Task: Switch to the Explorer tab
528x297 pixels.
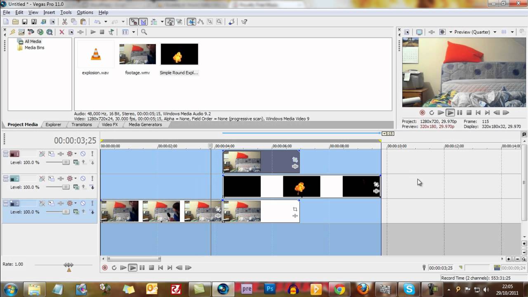Action: point(53,125)
